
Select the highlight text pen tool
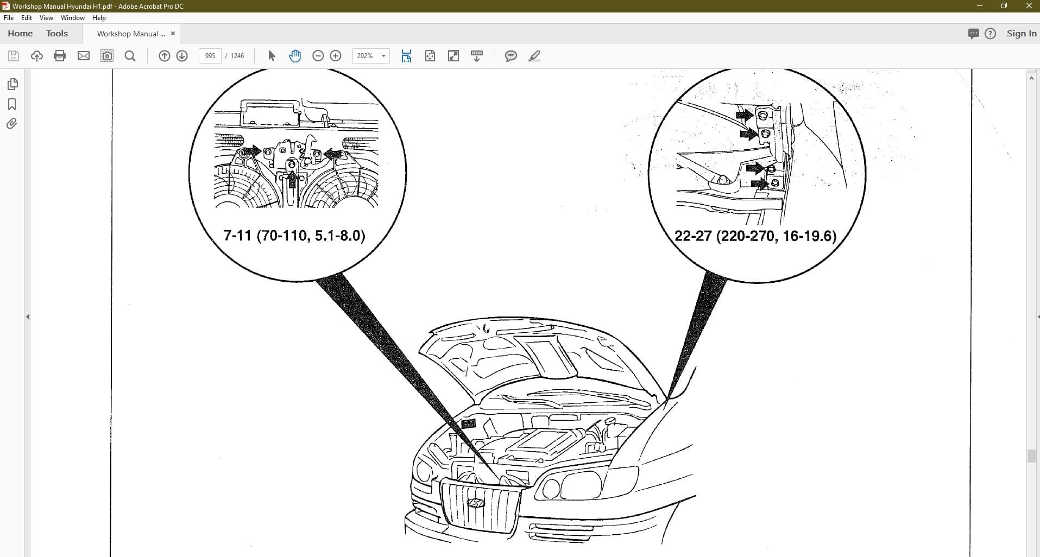534,56
